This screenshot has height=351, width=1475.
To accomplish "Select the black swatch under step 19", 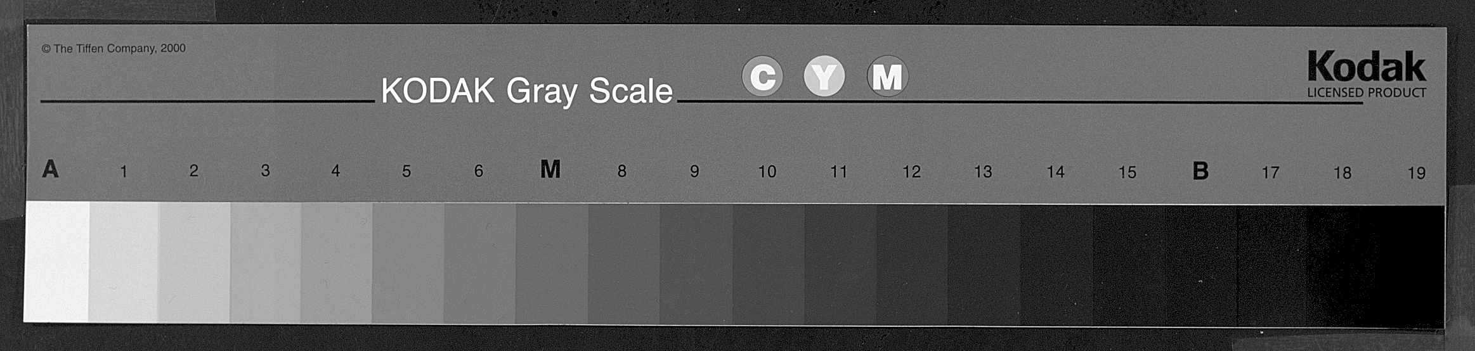I will [x=1411, y=267].
